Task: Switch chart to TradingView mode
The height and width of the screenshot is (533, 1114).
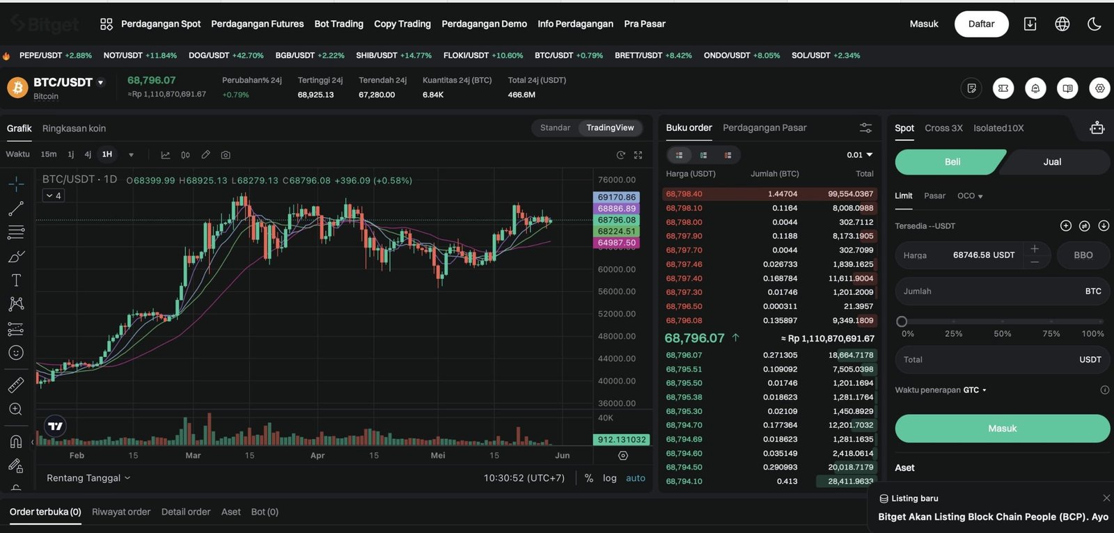Action: (x=610, y=128)
